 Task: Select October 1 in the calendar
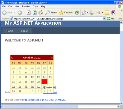pyautogui.click(x=50, y=68)
